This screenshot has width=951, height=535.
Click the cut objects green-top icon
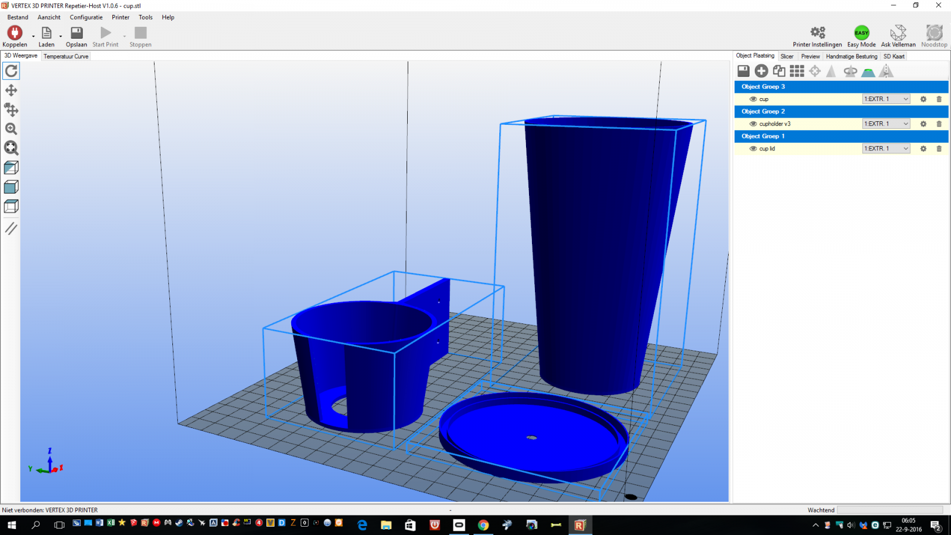(x=868, y=72)
